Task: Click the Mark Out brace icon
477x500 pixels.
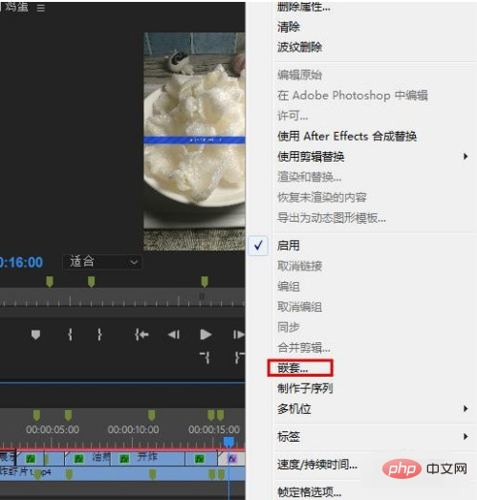Action: 99,335
